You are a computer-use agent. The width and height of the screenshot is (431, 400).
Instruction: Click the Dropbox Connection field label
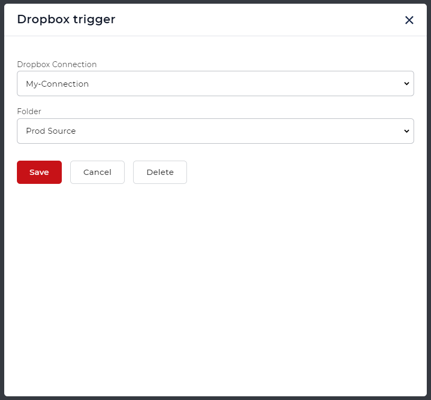pos(57,64)
